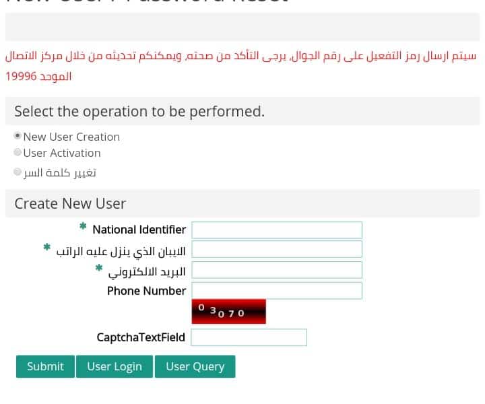The width and height of the screenshot is (485, 404).
Task: Submit the new user form
Action: click(x=46, y=366)
